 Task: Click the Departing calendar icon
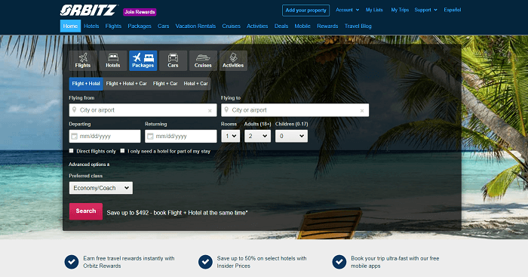tap(74, 136)
